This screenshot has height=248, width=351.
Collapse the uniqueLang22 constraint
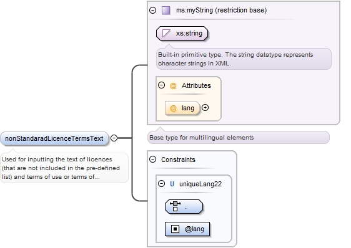coord(161,184)
